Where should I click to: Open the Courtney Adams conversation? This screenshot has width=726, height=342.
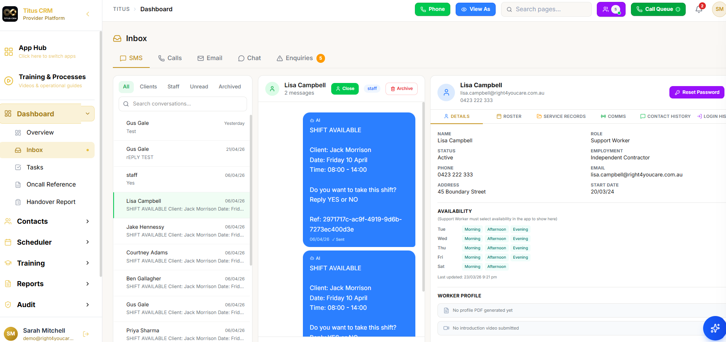[x=181, y=257]
